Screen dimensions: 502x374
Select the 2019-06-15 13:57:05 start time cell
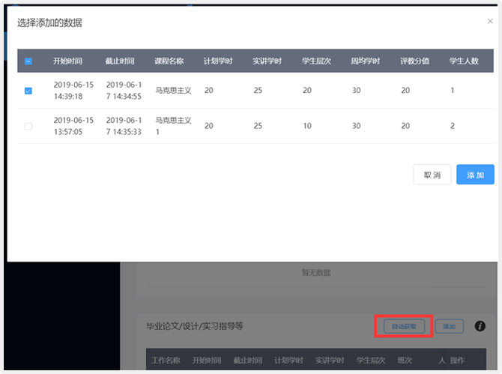tap(73, 126)
